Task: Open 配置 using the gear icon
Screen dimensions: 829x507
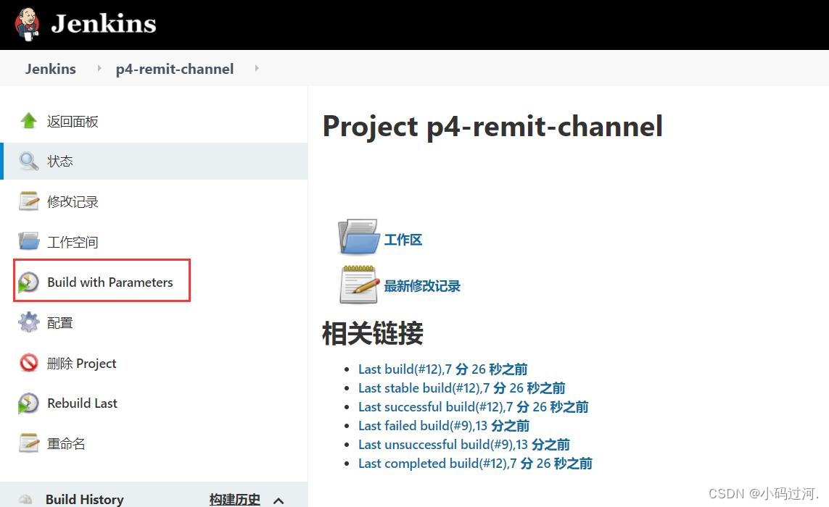Action: click(x=28, y=322)
